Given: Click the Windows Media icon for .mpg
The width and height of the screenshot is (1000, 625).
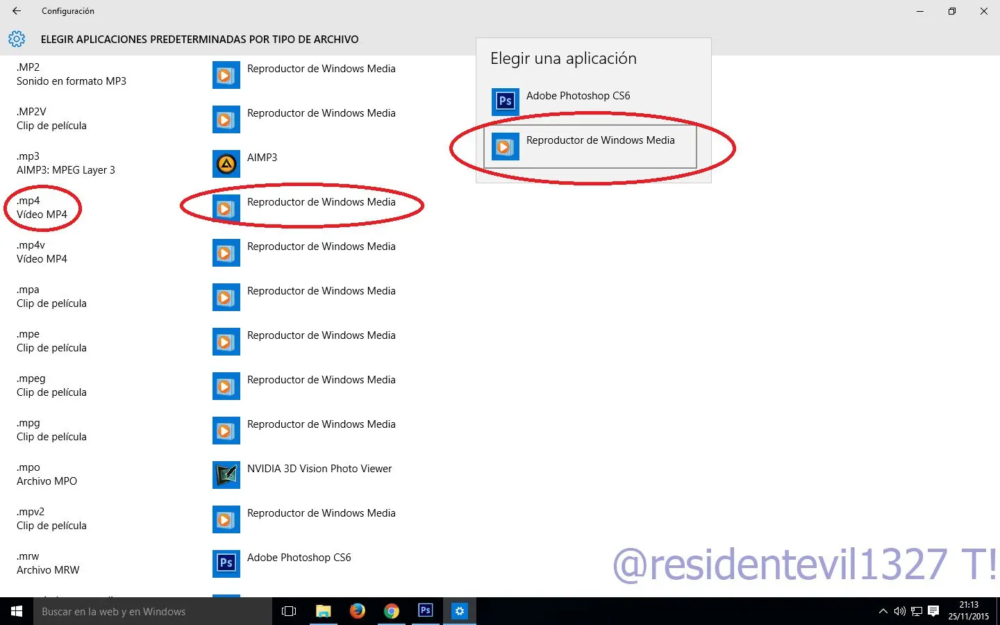Looking at the screenshot, I should (226, 431).
